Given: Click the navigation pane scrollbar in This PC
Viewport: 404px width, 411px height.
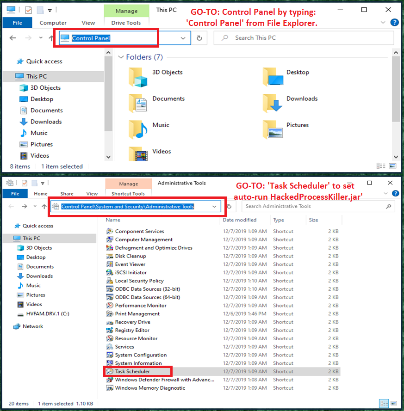Looking at the screenshot, I should click(108, 93).
